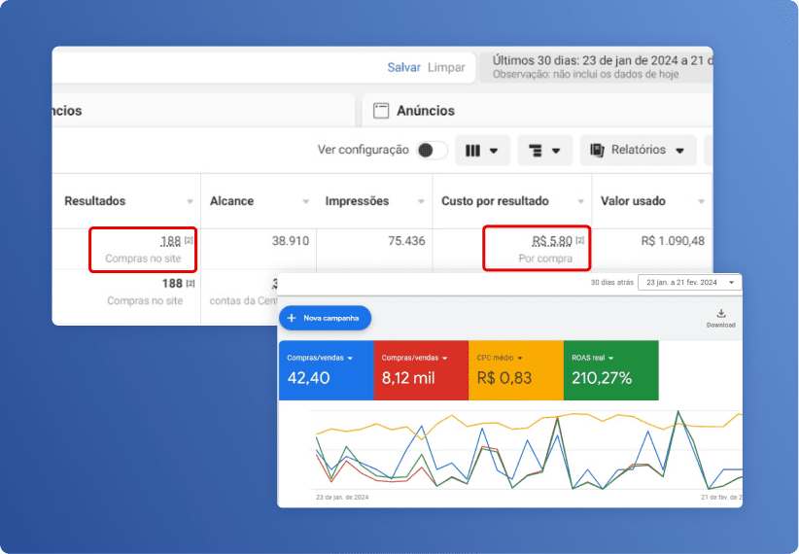The image size is (799, 554).
Task: Toggle the Ver configuração switch
Action: point(432,150)
